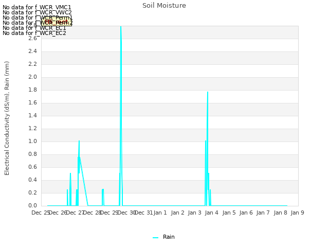This screenshot has height=247, width=329.
Task: Click x-axis tick label Jan 7
Action: (x=263, y=213)
